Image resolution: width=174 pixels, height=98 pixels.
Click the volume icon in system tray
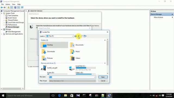pyautogui.click(x=160, y=96)
